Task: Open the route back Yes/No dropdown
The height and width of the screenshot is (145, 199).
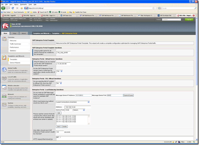Action: (x=59, y=71)
